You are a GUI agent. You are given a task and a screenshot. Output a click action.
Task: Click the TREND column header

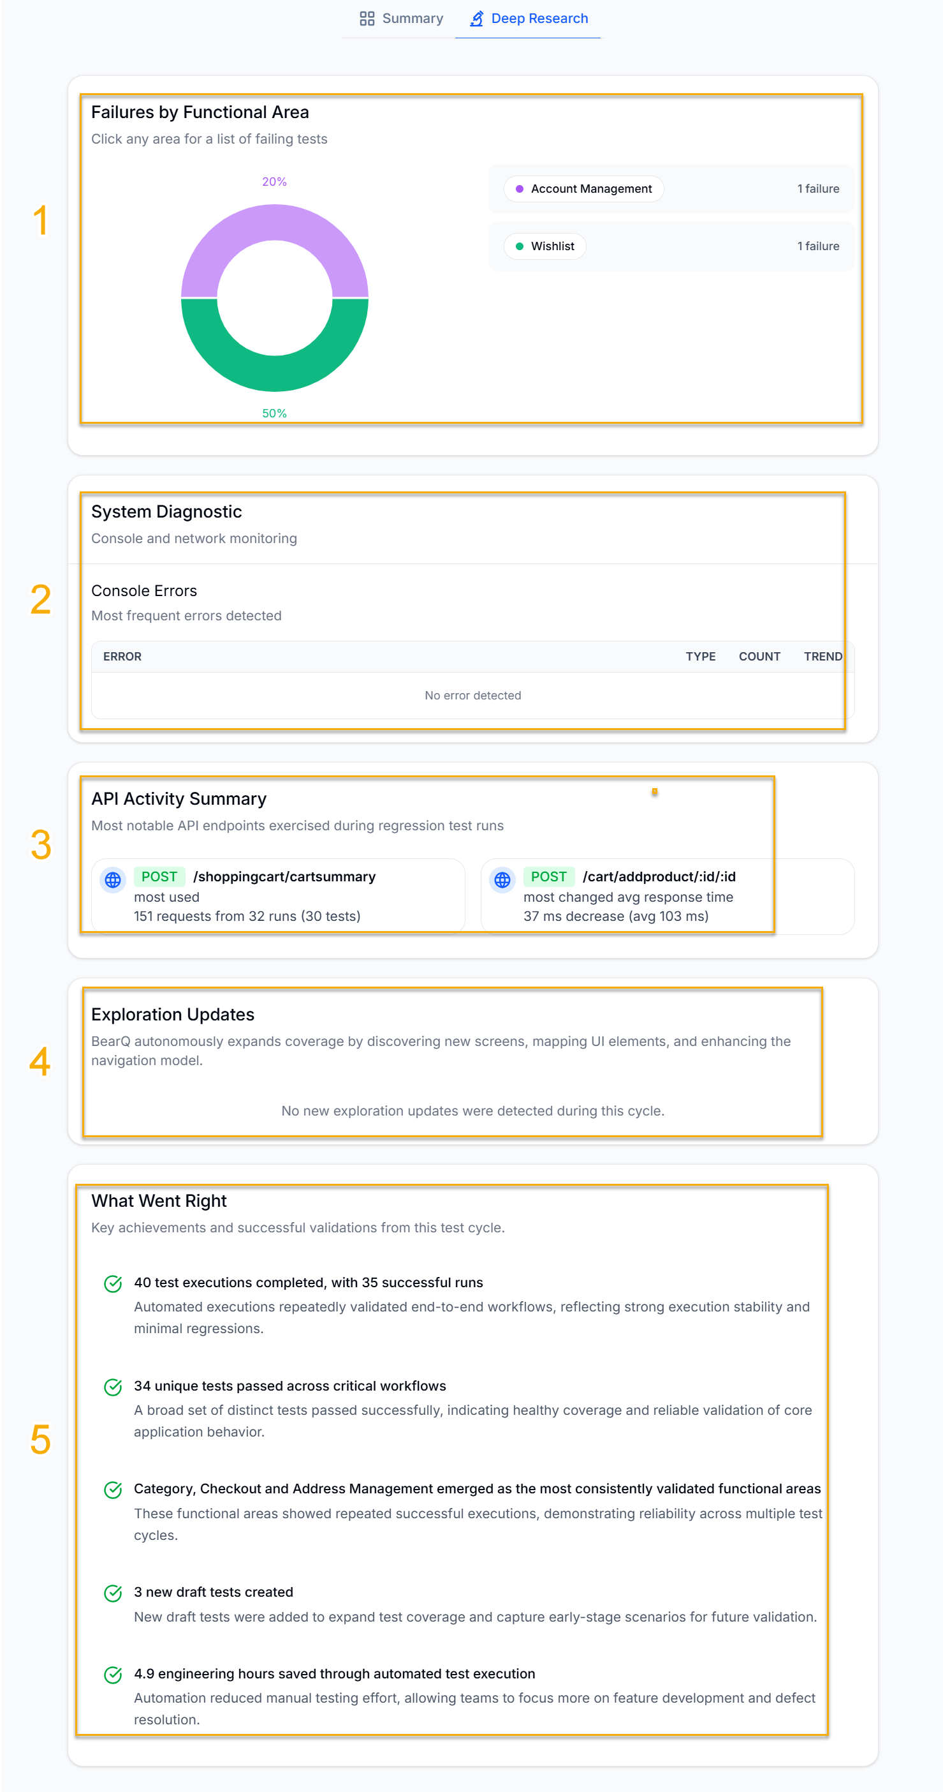pos(822,657)
